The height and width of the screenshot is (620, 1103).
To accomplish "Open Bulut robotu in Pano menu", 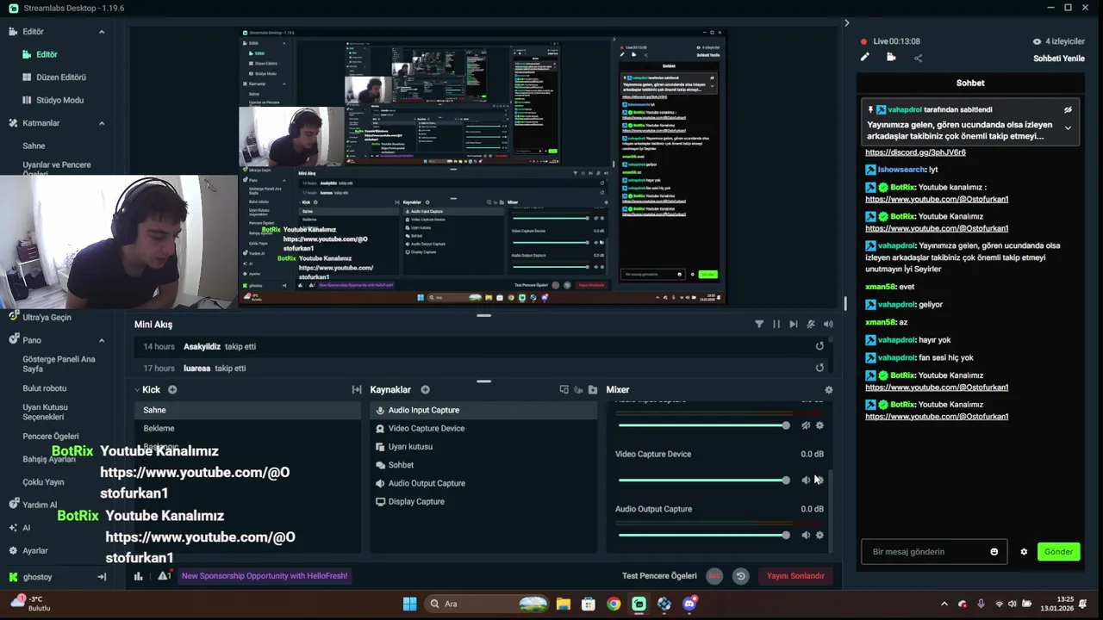I will pyautogui.click(x=45, y=388).
